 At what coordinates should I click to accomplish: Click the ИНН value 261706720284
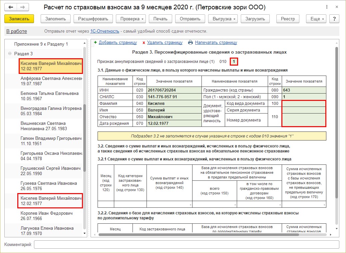point(174,90)
